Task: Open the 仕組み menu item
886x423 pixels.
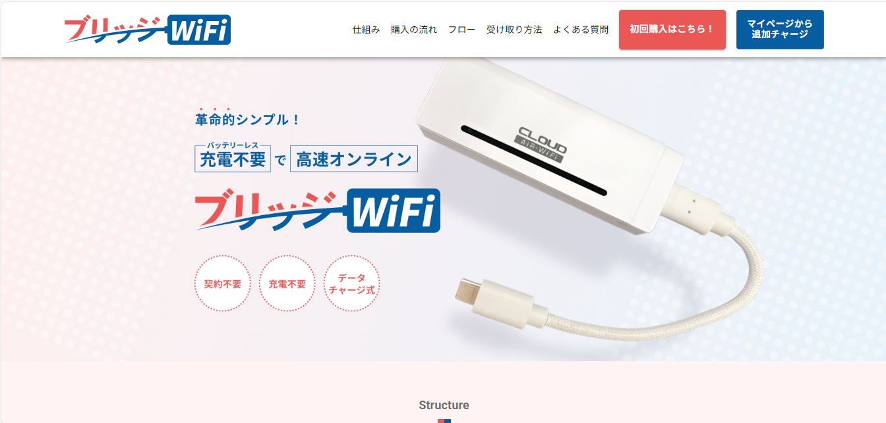Action: click(x=366, y=30)
